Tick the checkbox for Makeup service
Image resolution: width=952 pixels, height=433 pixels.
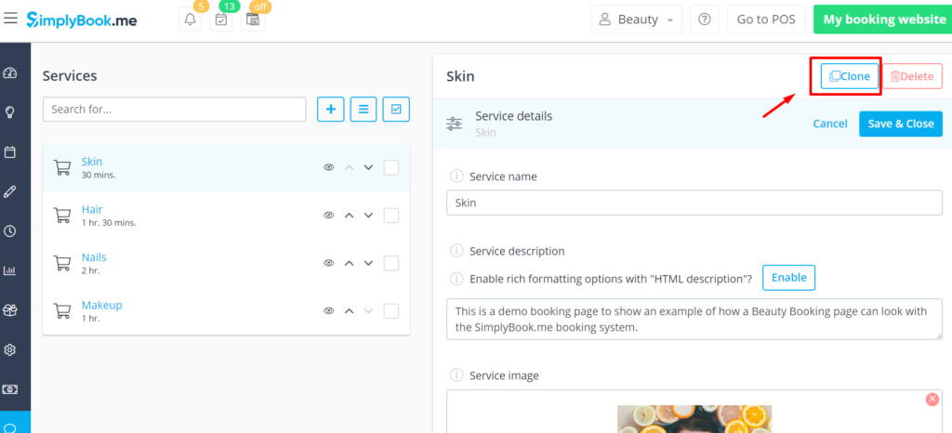pos(391,311)
